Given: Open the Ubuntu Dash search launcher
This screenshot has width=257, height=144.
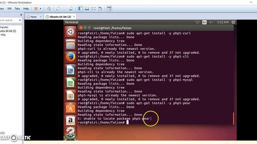Looking at the screenshot, I should tap(71, 32).
